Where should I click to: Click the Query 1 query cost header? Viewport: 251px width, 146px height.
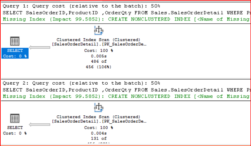pos(81,6)
